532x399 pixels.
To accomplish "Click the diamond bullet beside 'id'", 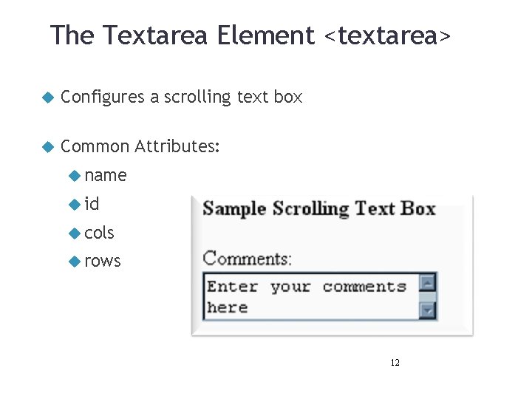I will [75, 205].
